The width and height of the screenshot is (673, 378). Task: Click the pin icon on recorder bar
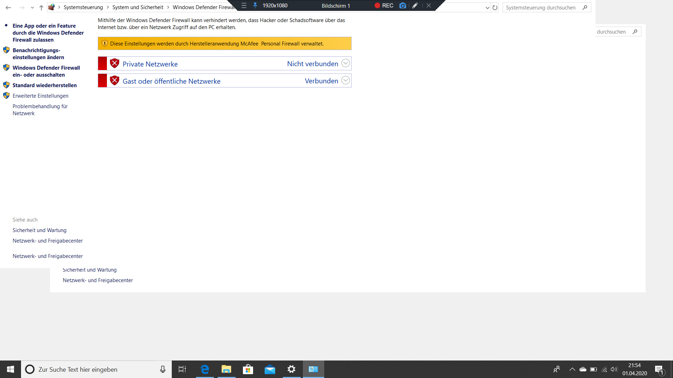tap(255, 6)
